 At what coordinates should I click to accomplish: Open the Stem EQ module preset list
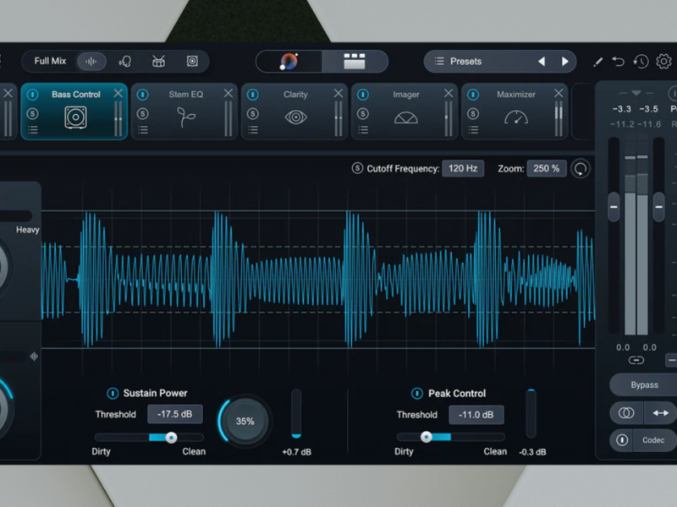click(143, 130)
